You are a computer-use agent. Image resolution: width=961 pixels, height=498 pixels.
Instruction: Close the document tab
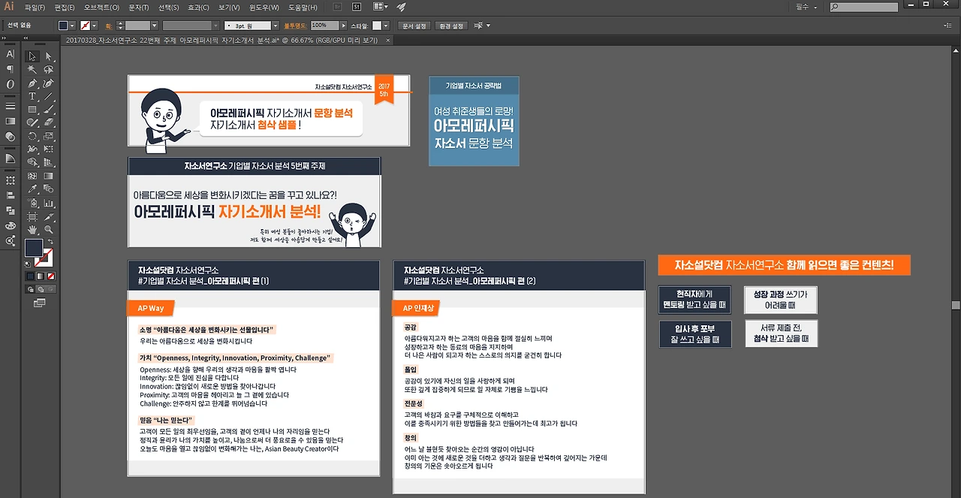click(387, 40)
